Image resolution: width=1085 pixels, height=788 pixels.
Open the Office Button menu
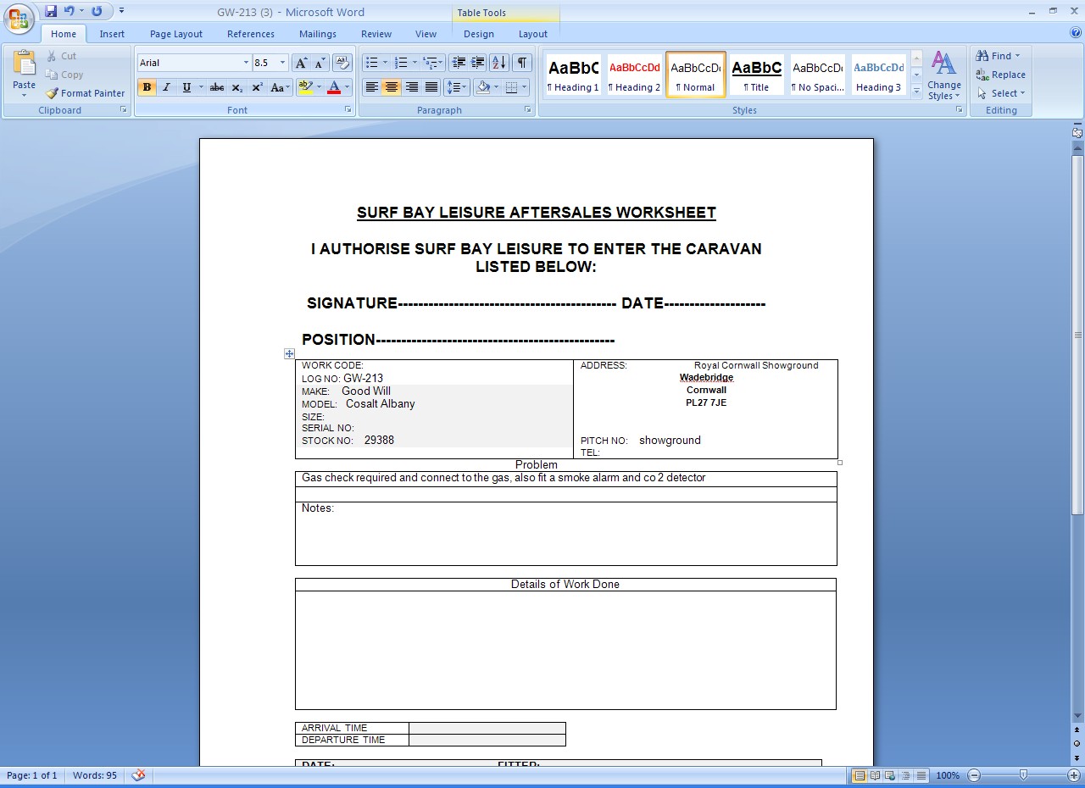[x=19, y=18]
